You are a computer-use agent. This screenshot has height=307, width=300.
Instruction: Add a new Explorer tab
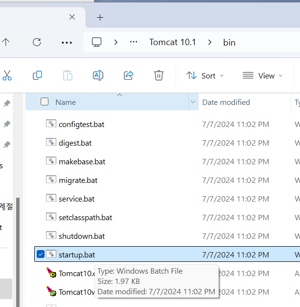100,18
